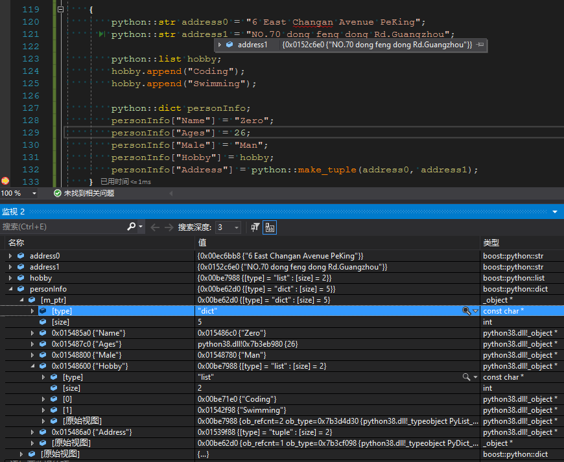The height and width of the screenshot is (462, 564).
Task: Collapse the {"Hobby"} dictionary entry
Action: coord(32,366)
